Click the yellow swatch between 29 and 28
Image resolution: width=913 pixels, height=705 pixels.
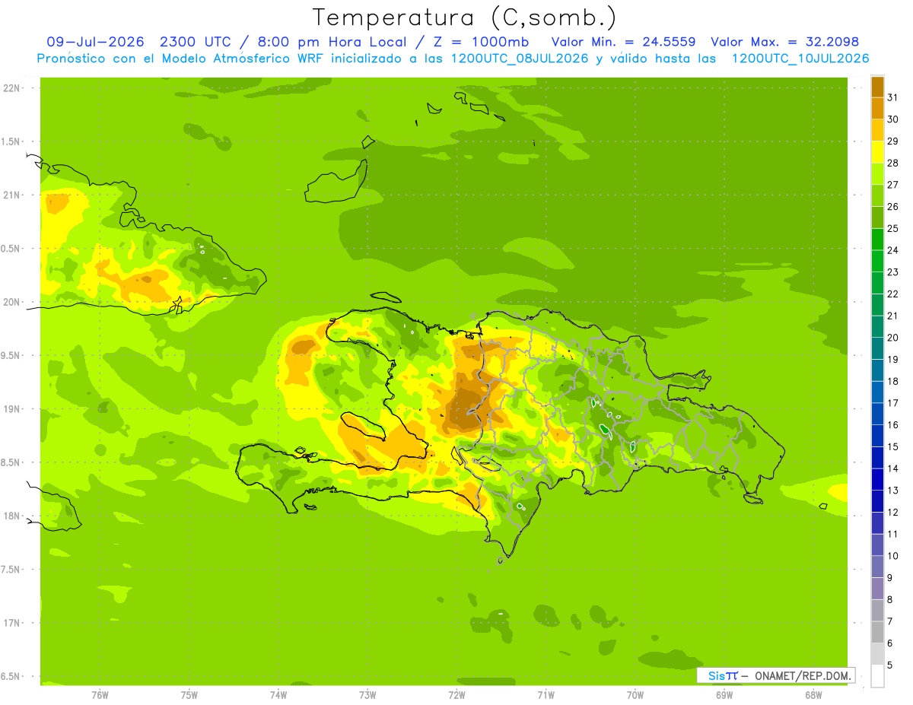pos(877,152)
